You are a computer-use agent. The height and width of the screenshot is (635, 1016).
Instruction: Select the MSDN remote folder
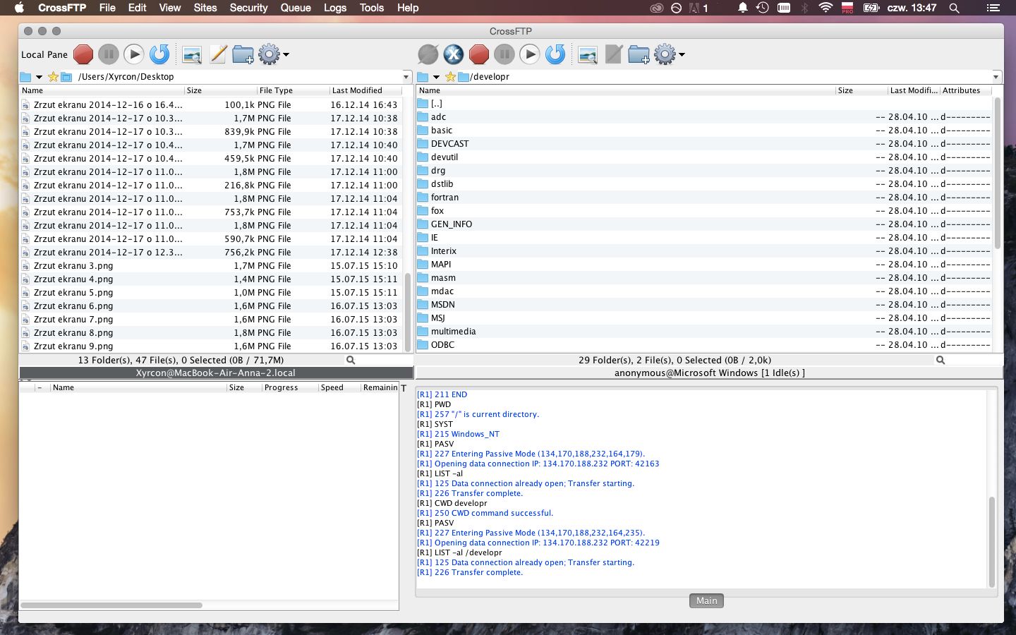(442, 305)
